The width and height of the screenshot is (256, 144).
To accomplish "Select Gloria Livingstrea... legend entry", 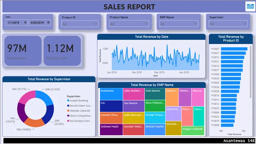I will (80, 116).
